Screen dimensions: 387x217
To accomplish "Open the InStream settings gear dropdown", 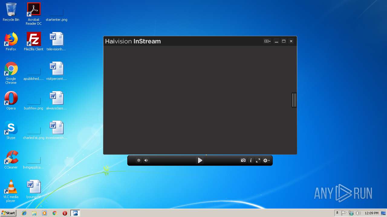I will pos(266,160).
